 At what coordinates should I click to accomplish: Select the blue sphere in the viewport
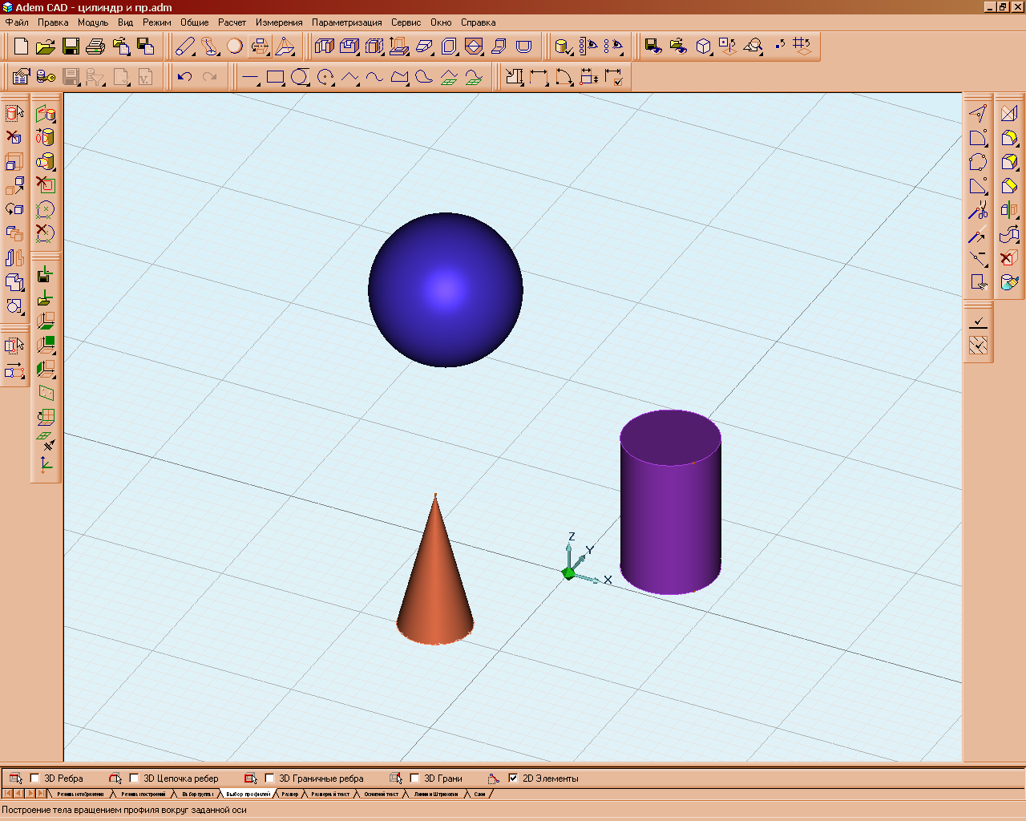coord(446,289)
